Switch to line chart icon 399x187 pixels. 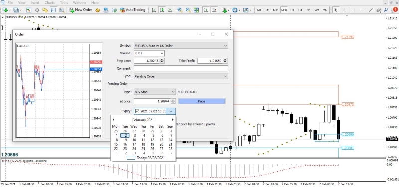[170, 10]
